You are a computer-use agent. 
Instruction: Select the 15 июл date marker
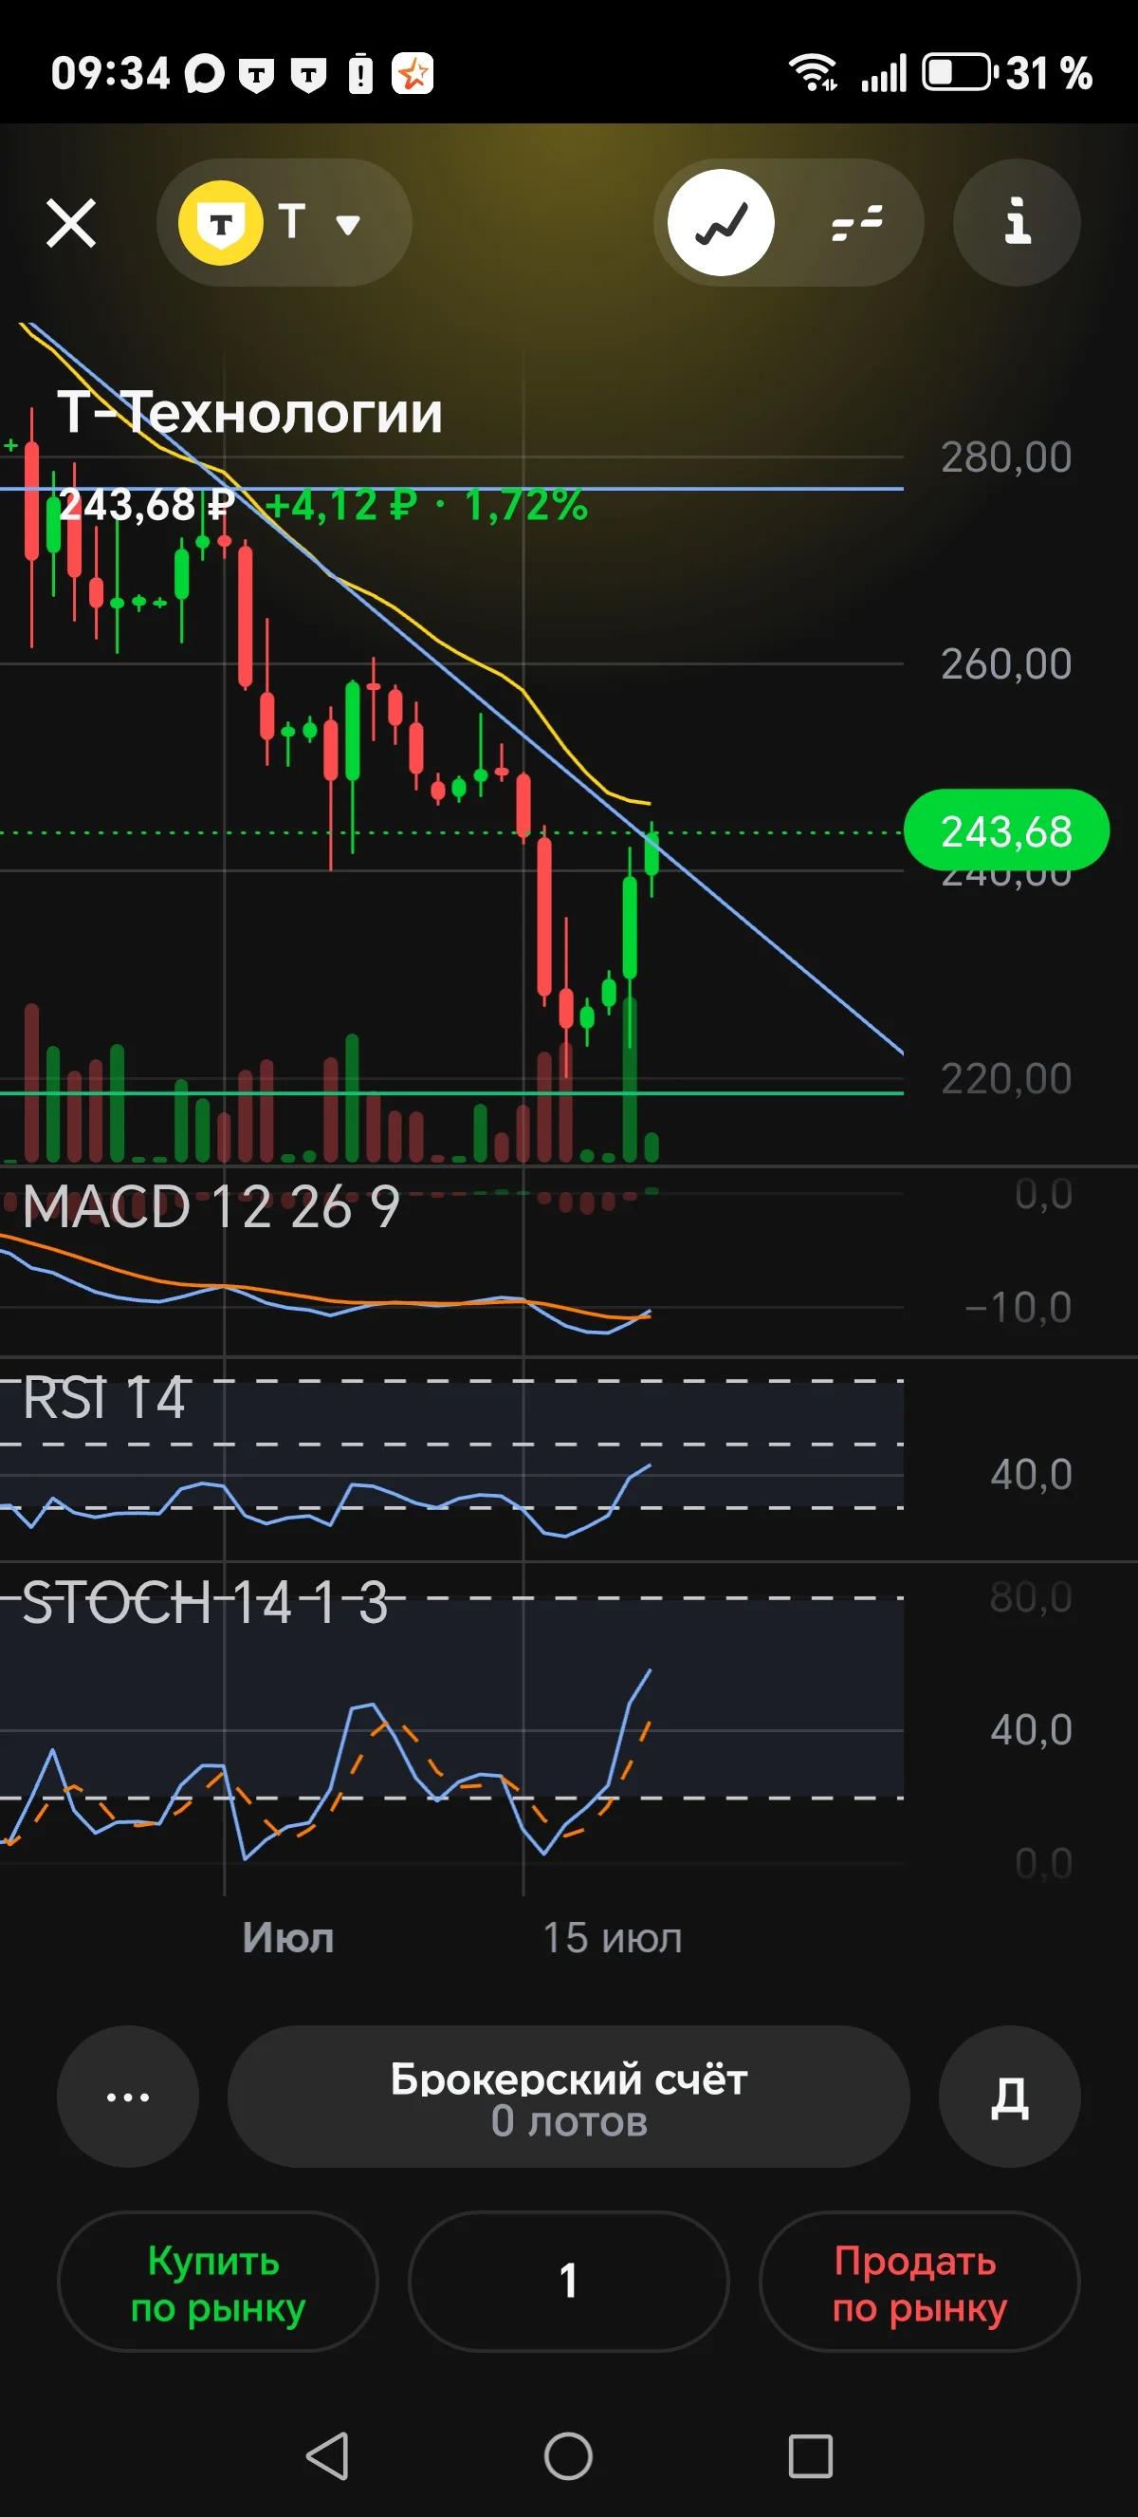pos(612,1938)
